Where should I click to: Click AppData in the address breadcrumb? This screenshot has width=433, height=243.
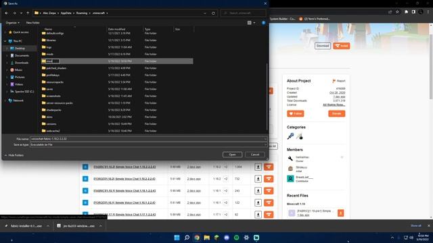pos(66,13)
